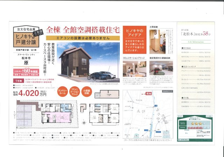The height and width of the screenshot is (157, 224).
Task: Click the area map below the photos
Action: coord(148,114)
